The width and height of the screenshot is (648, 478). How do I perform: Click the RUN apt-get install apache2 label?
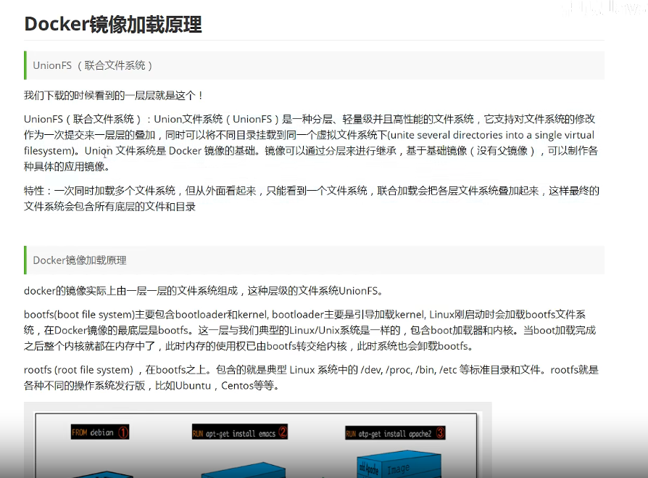pyautogui.click(x=395, y=433)
